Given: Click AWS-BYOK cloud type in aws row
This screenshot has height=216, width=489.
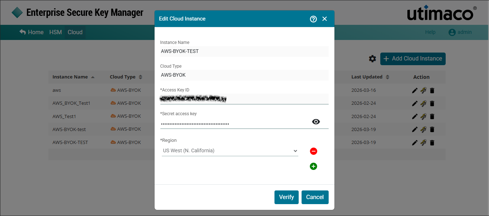Looking at the screenshot, I should click(x=126, y=90).
